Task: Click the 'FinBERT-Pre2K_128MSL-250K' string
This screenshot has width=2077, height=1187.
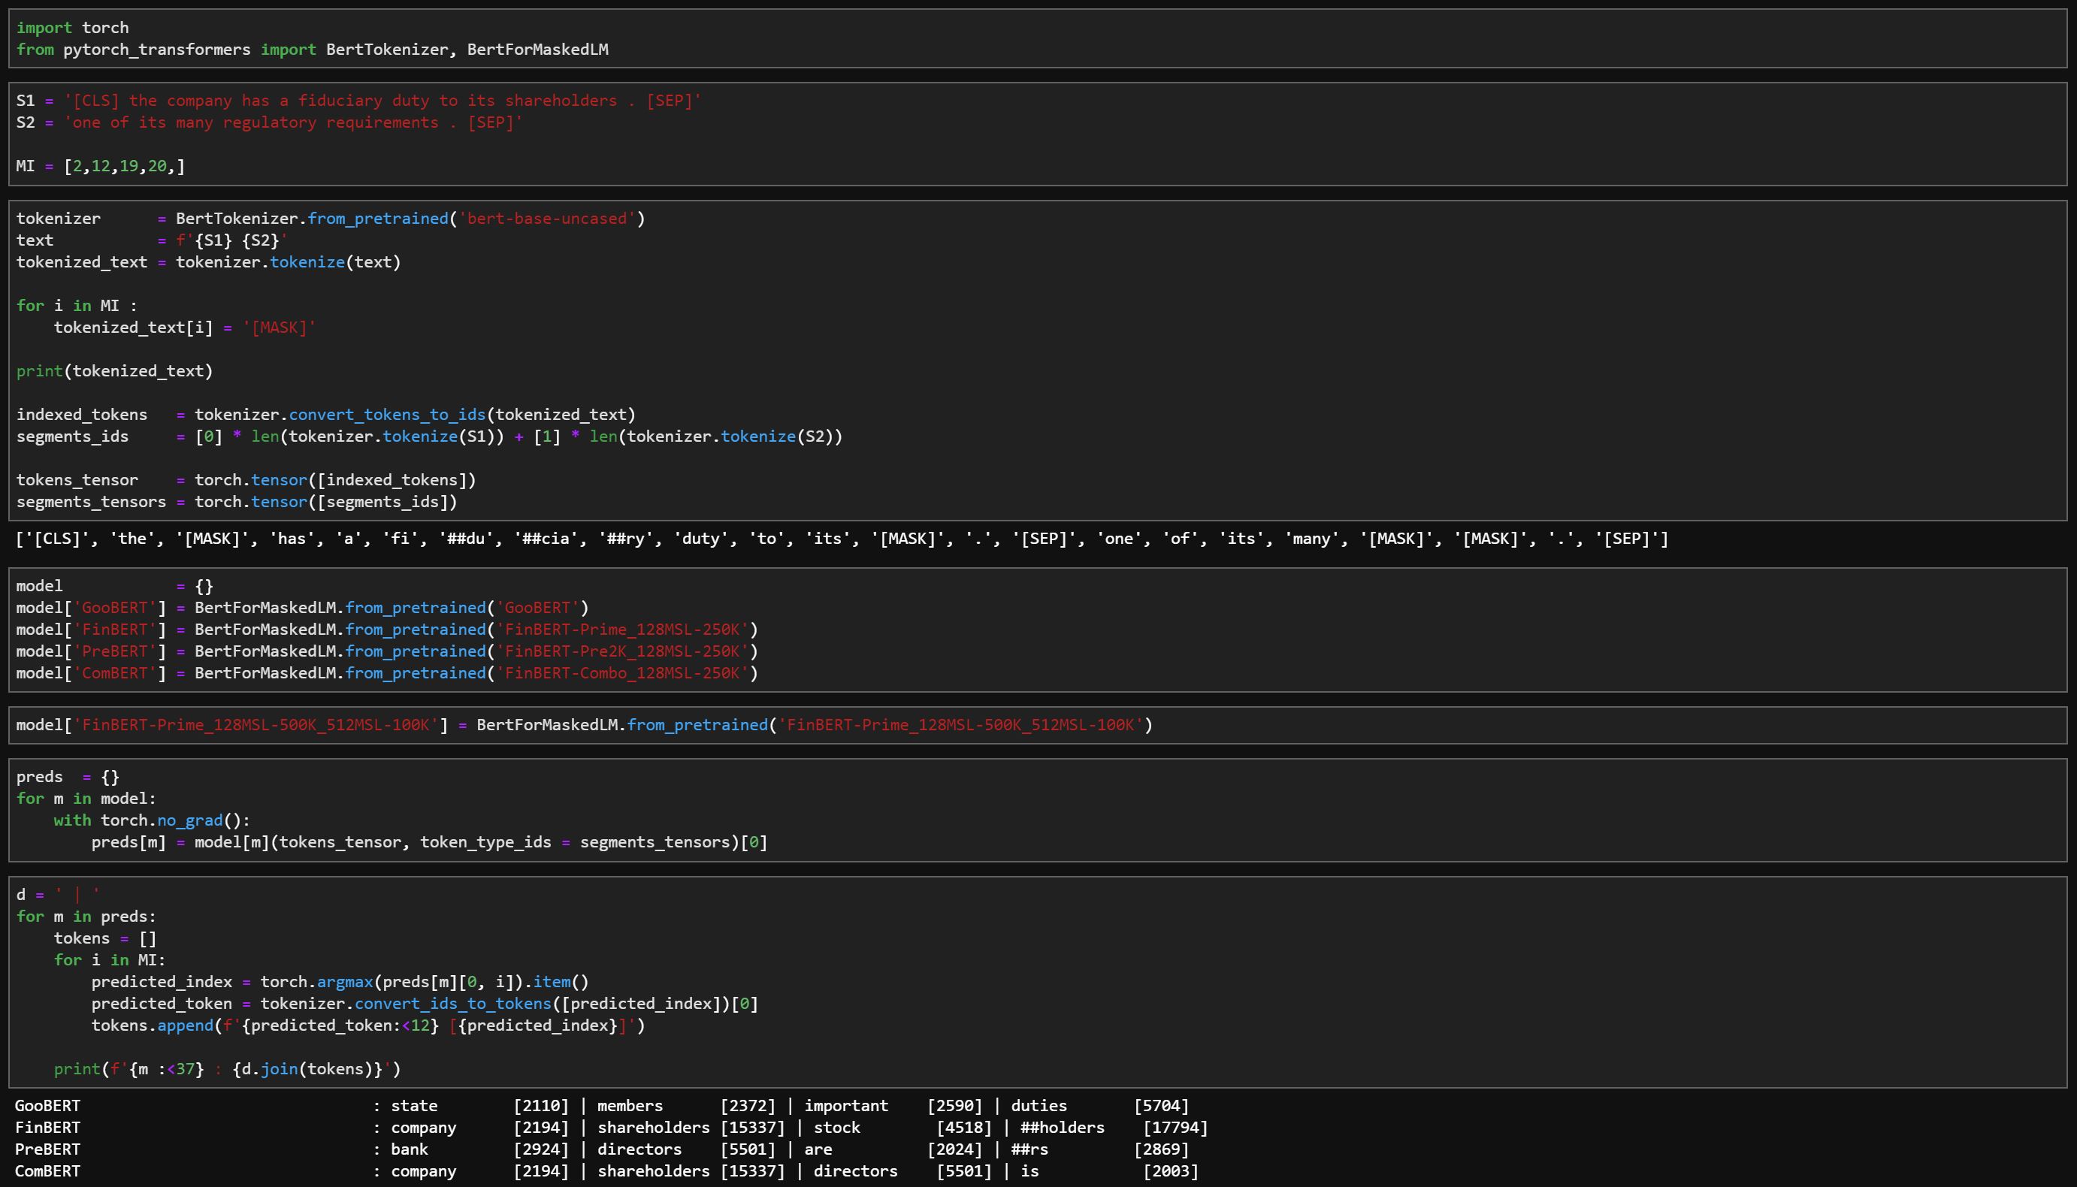Action: point(621,651)
